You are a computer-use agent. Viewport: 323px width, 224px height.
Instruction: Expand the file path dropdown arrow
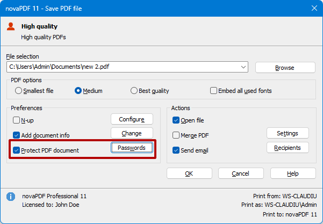[243, 67]
